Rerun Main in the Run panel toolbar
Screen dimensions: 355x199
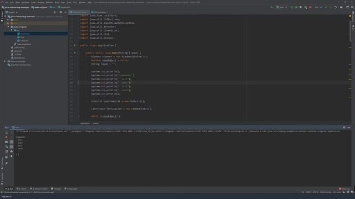tap(6, 133)
